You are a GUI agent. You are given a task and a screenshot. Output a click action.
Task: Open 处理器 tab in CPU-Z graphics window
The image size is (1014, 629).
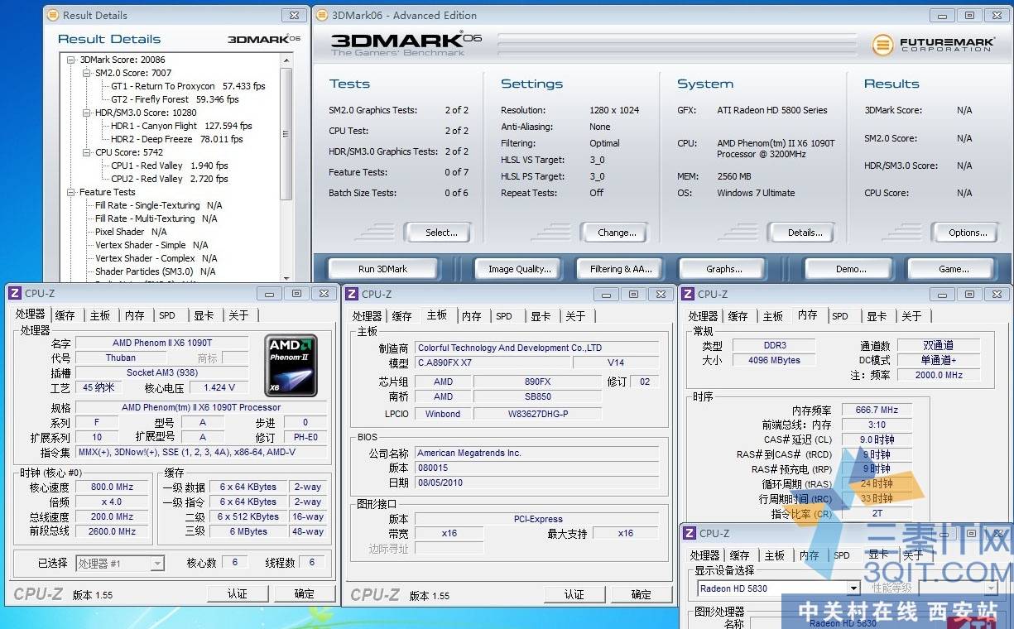click(x=705, y=555)
